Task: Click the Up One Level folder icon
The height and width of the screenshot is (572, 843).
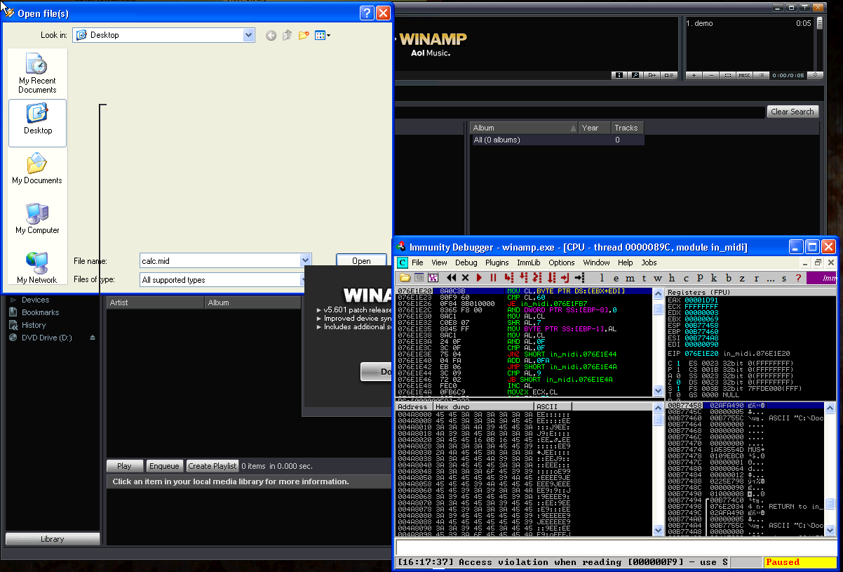Action: [288, 35]
